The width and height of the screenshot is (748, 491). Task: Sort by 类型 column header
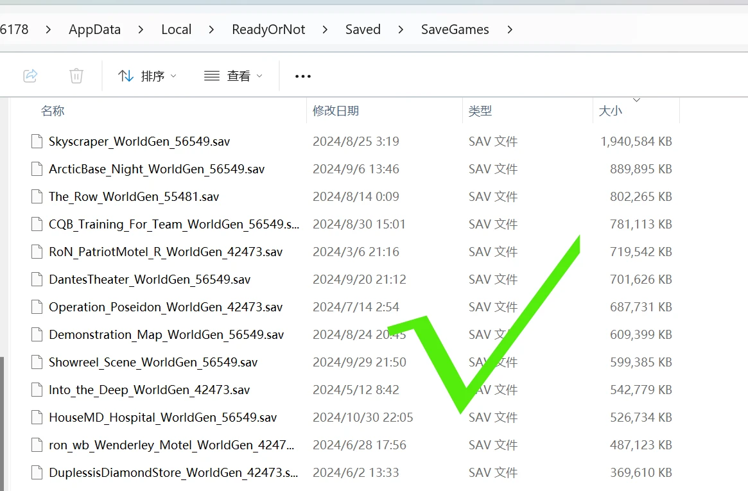[x=480, y=110]
